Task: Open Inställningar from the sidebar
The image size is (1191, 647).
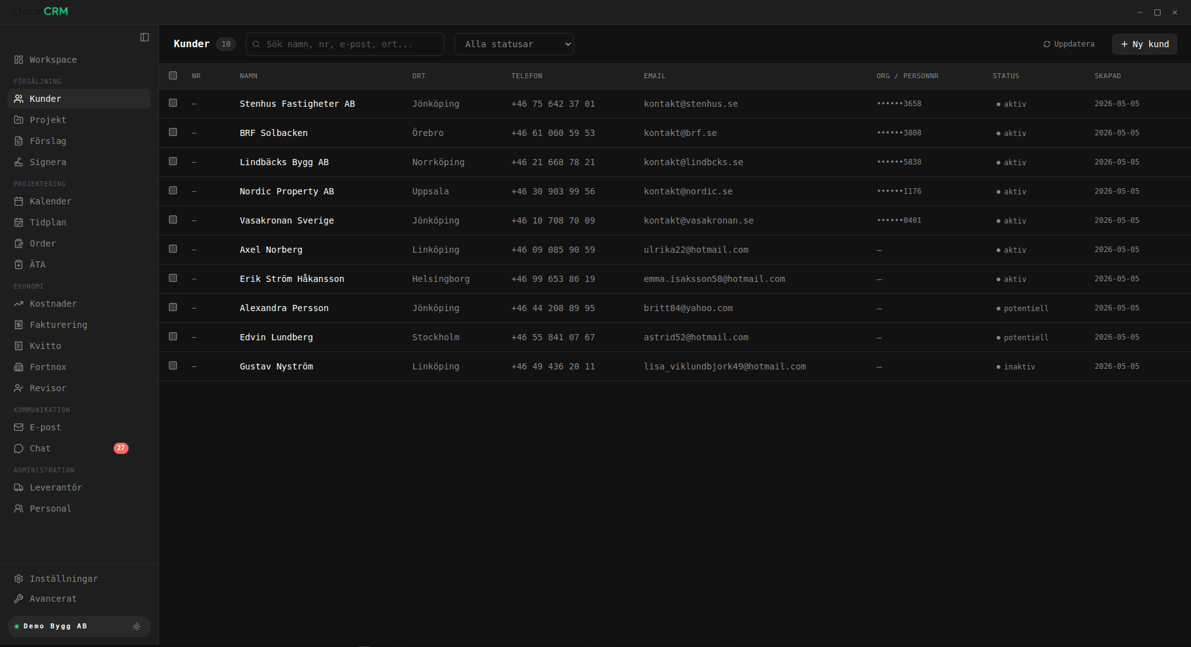Action: point(79,579)
